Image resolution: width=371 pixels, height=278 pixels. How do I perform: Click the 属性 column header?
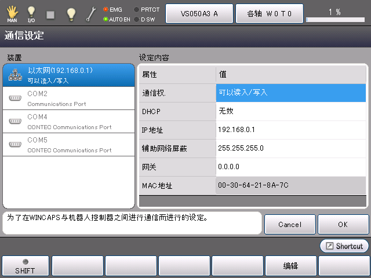click(x=177, y=75)
